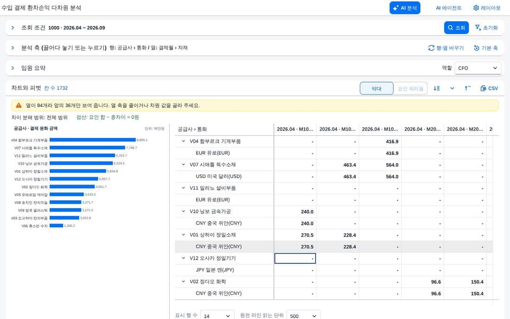Click the V12 오사카 chart bar

[x=74, y=179]
